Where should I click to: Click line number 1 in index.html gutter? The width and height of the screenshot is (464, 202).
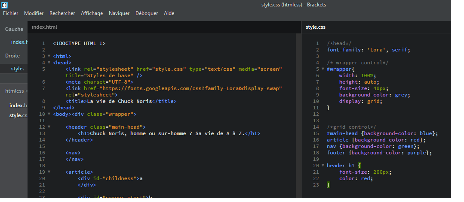(43, 43)
